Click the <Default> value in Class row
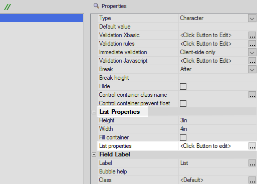 (x=192, y=180)
